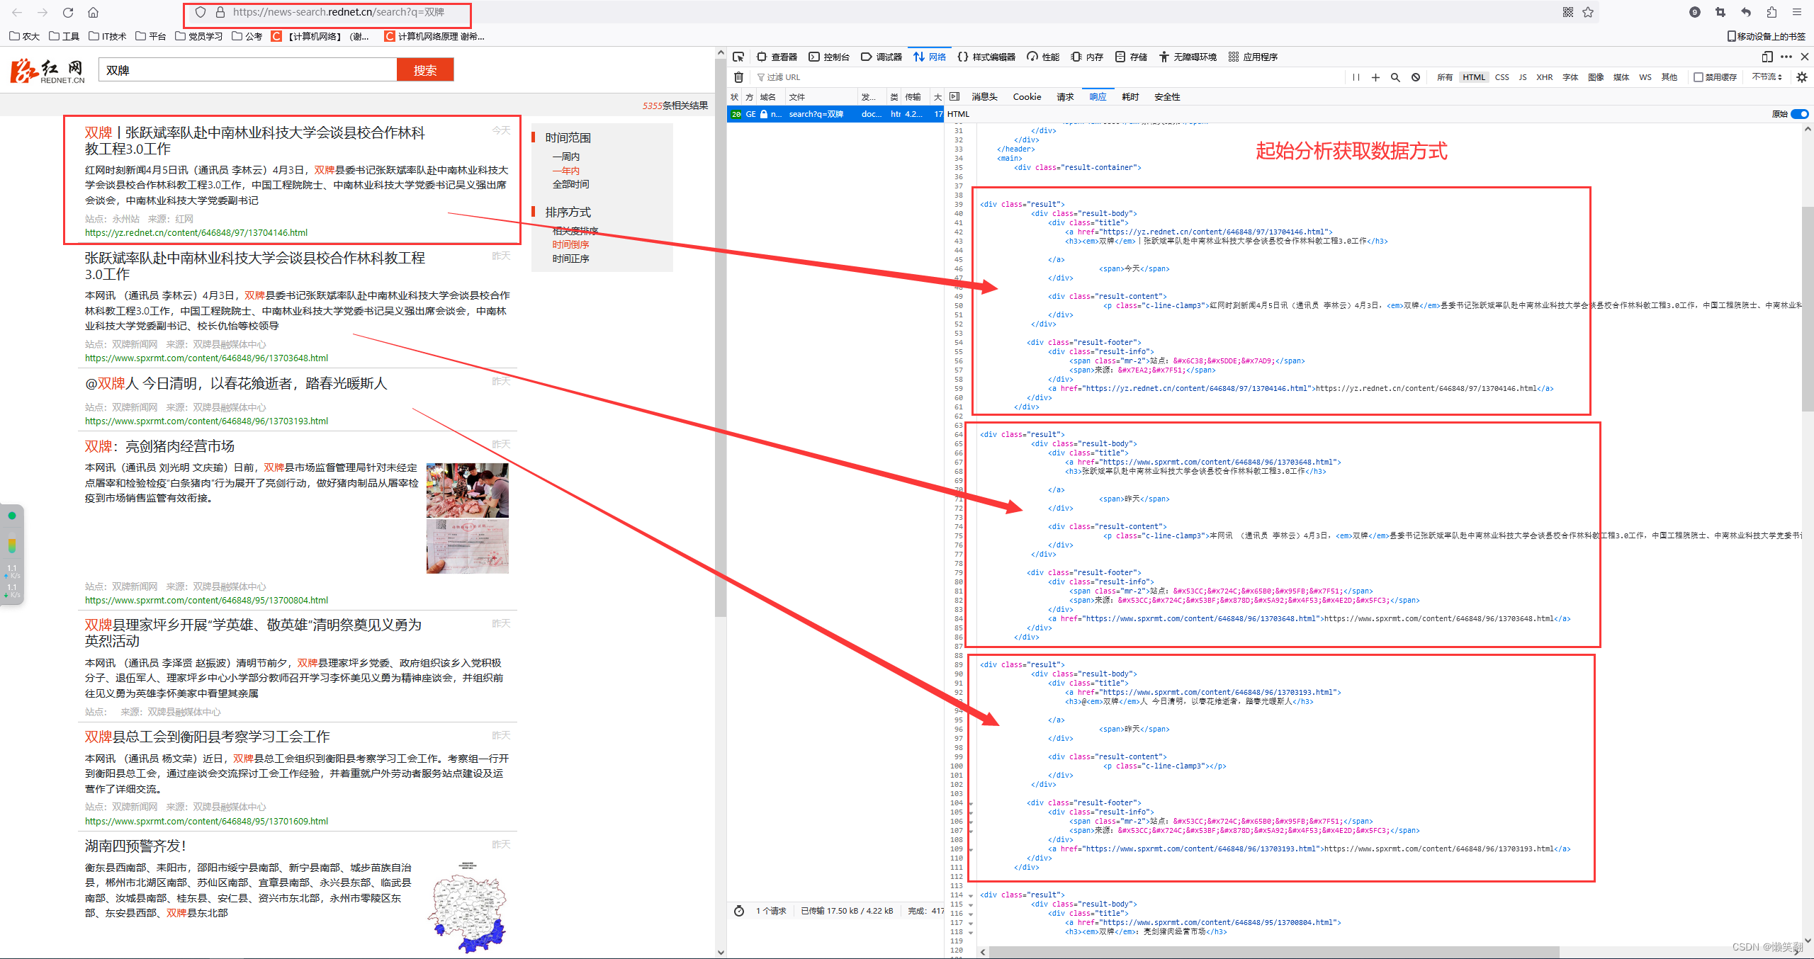Reload the page using the refresh icon
1814x959 pixels.
(68, 12)
